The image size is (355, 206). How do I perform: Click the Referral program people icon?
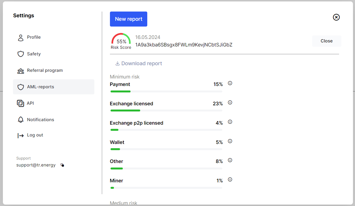point(21,70)
